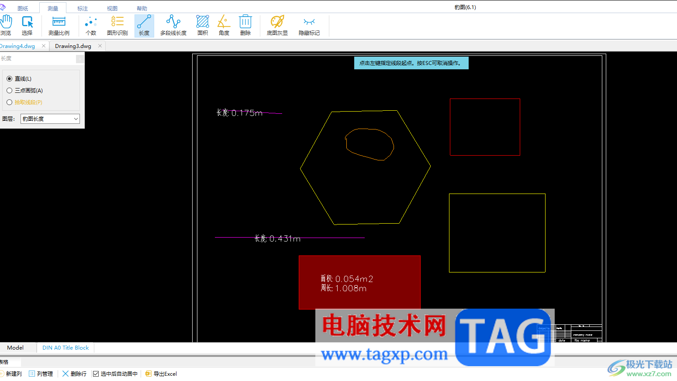Close the Drawing4.dwg tab

coord(43,46)
